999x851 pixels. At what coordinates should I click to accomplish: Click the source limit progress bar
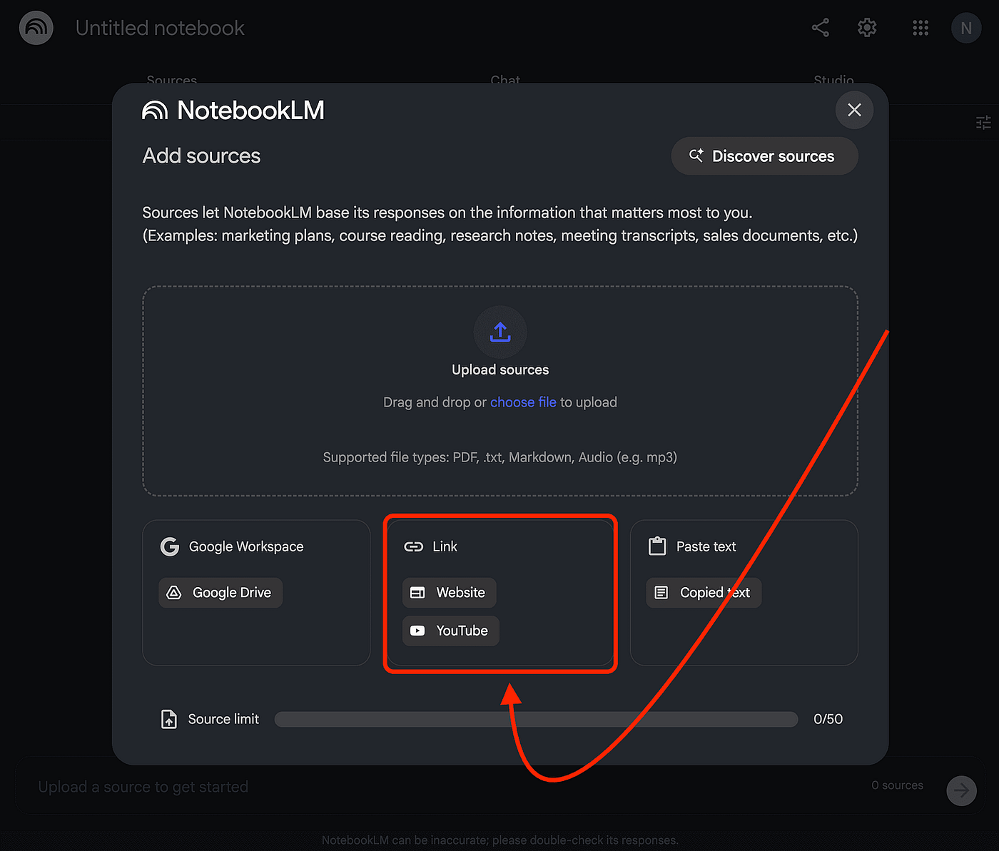(x=536, y=719)
